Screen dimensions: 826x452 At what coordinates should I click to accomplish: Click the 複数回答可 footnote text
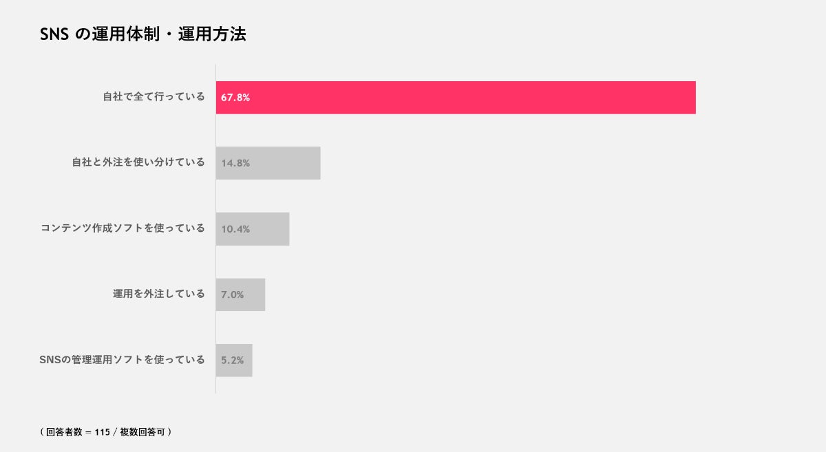tap(142, 432)
